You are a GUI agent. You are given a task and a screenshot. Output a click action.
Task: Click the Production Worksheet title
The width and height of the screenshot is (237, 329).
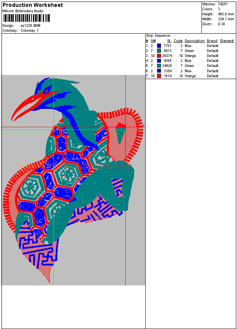click(33, 5)
